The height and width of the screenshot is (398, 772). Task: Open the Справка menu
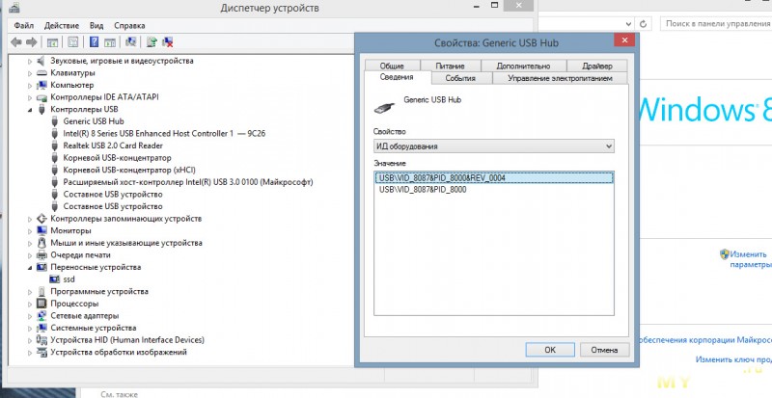[129, 26]
